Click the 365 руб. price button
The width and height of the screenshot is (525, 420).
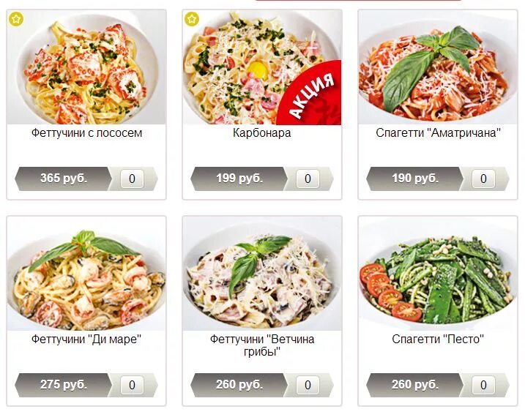[64, 179]
